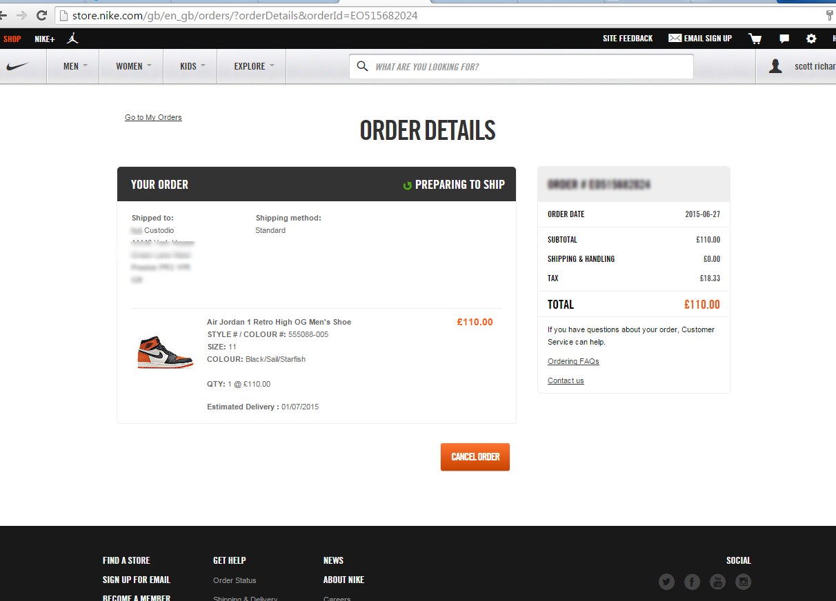The image size is (836, 601).
Task: Click the Social footer heading
Action: [x=739, y=560]
